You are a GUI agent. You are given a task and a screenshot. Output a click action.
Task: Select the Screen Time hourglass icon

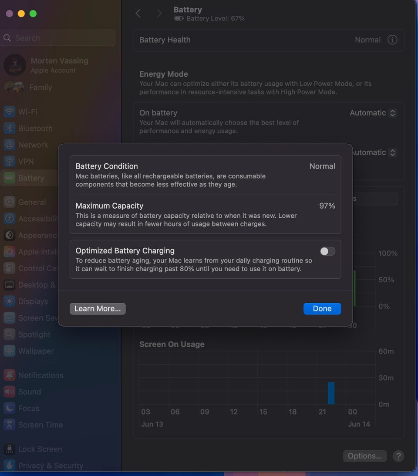pyautogui.click(x=10, y=425)
